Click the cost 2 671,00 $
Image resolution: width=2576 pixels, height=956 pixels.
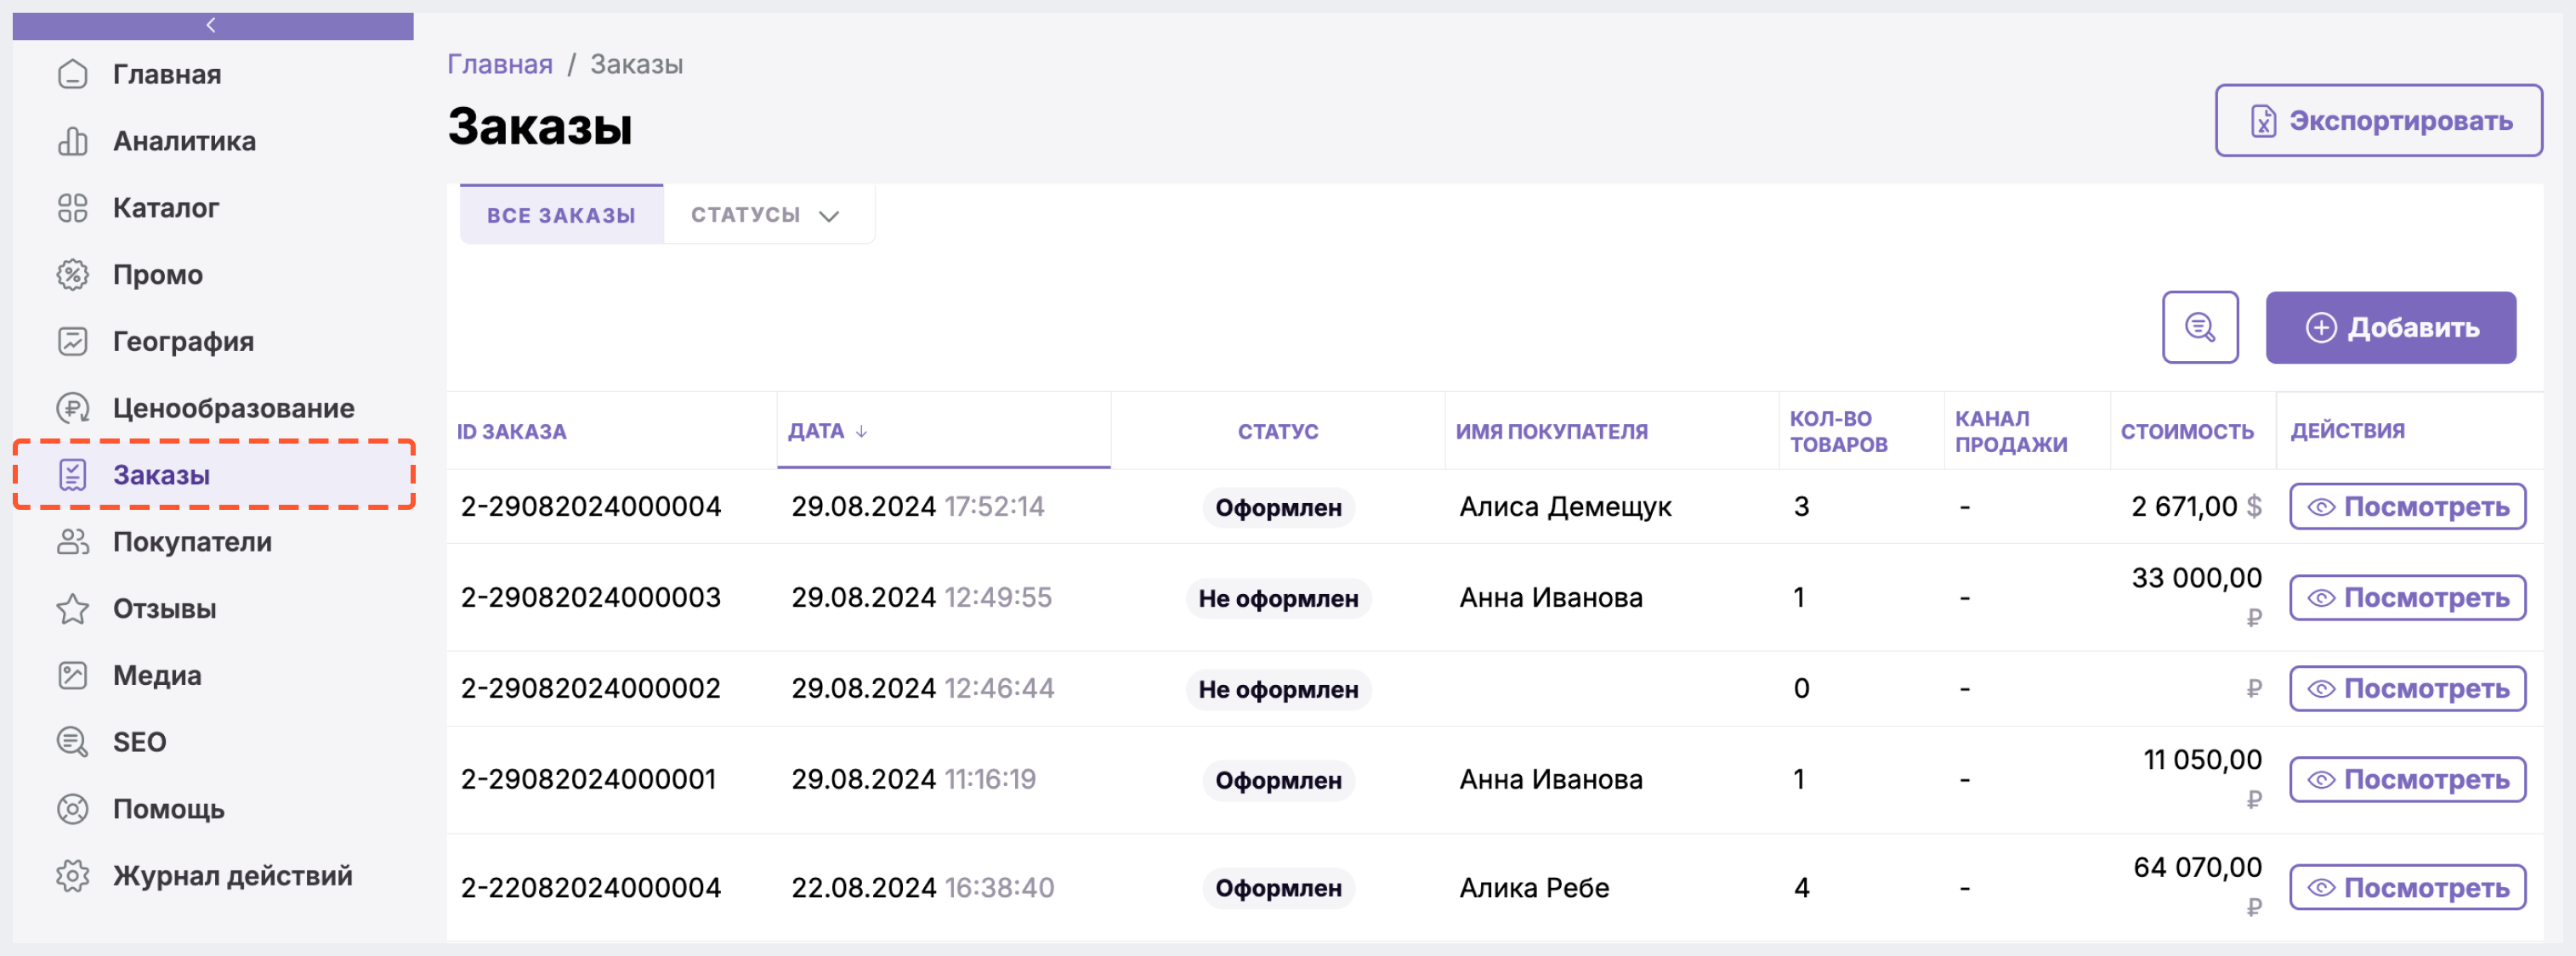(2196, 507)
